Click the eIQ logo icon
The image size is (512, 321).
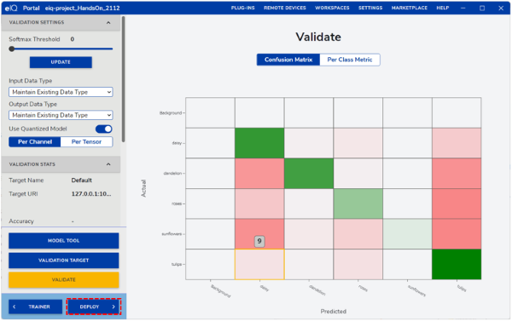tap(11, 8)
